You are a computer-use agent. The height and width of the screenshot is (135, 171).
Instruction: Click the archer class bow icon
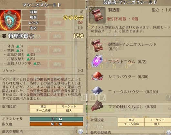[x=76, y=18]
